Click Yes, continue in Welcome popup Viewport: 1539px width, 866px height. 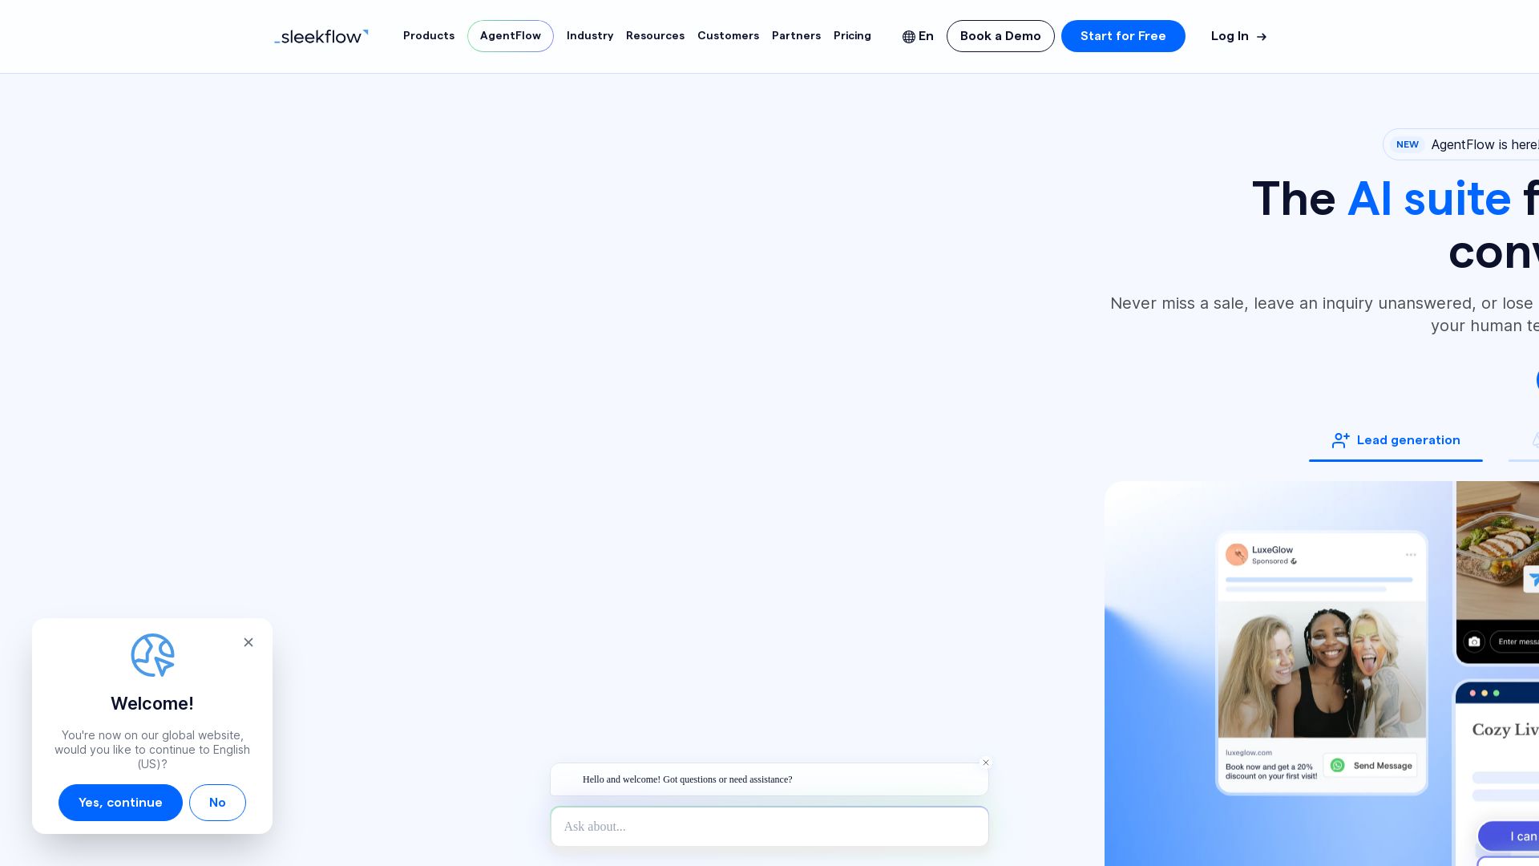coord(120,803)
